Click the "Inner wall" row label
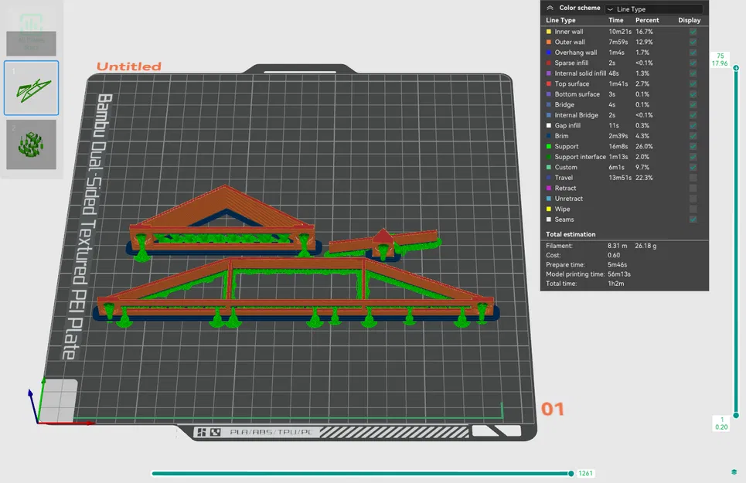The image size is (746, 483). click(x=568, y=32)
